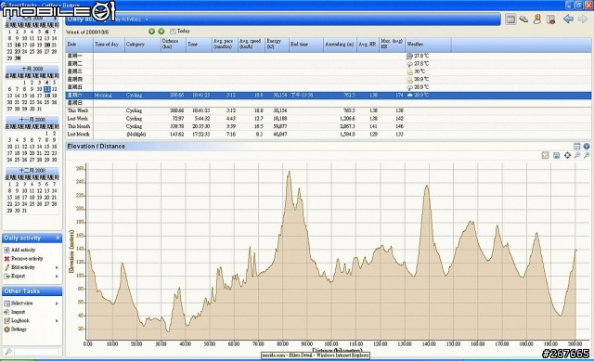Click the This Week summary row

tap(328, 110)
